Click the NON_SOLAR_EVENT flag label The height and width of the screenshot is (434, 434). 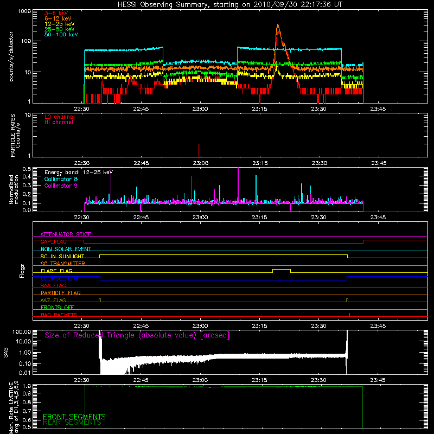tap(66, 249)
